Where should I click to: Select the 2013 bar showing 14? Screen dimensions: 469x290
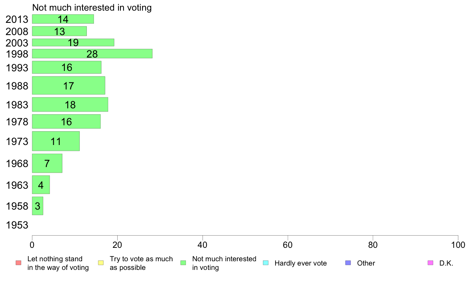[63, 19]
